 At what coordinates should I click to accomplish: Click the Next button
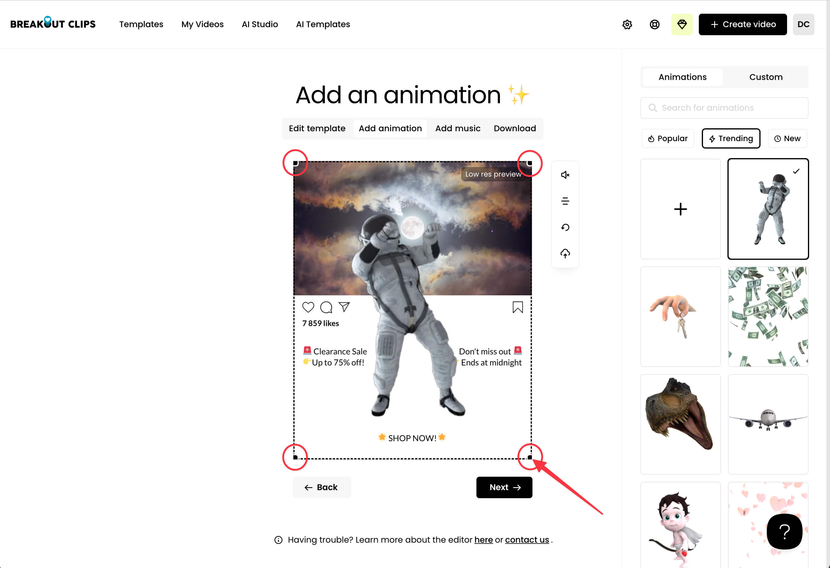click(504, 487)
